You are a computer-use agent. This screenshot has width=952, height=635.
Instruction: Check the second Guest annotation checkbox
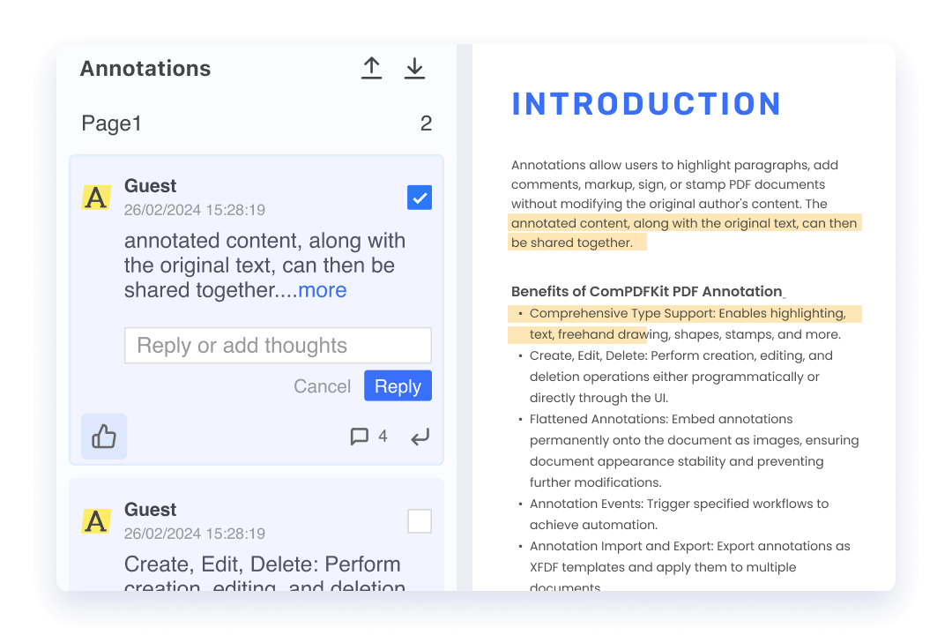click(420, 521)
